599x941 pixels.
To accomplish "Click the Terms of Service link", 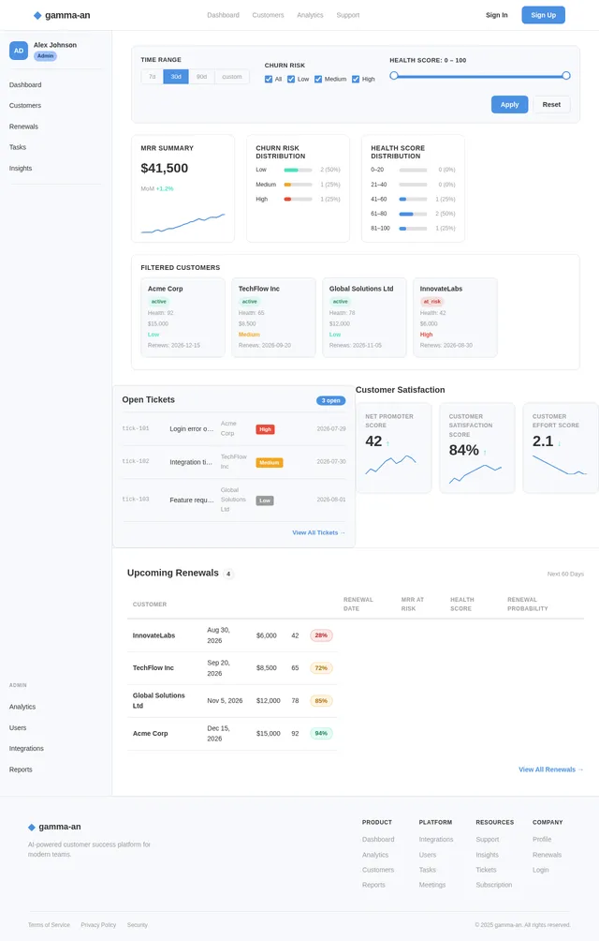I will tap(49, 925).
